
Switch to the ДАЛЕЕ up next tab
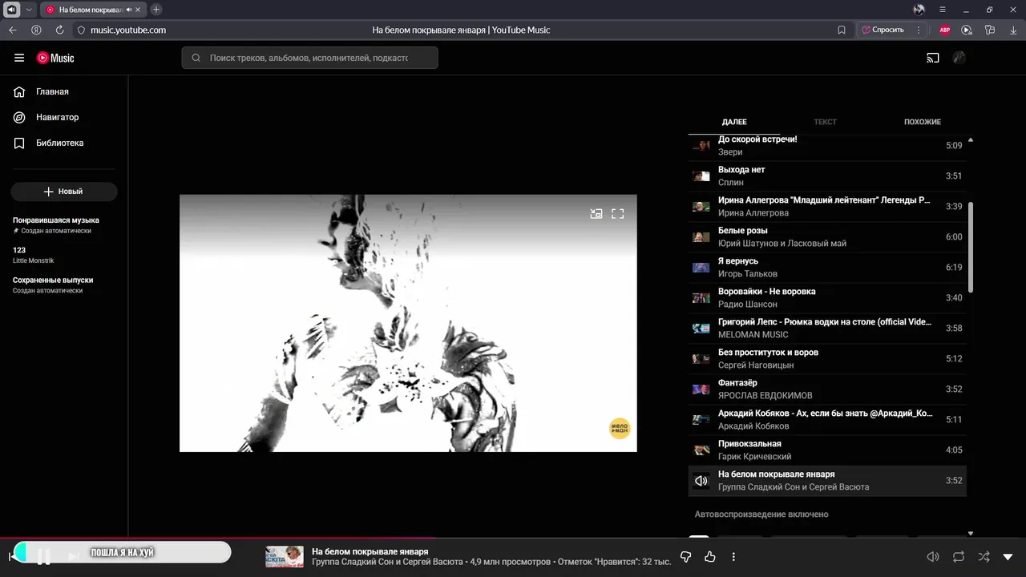coord(734,122)
